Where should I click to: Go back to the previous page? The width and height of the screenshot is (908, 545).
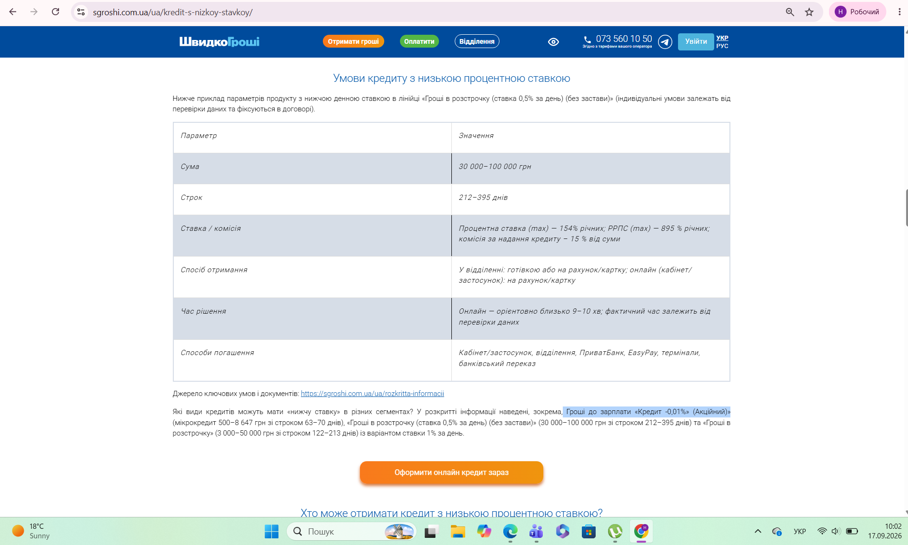click(x=13, y=12)
